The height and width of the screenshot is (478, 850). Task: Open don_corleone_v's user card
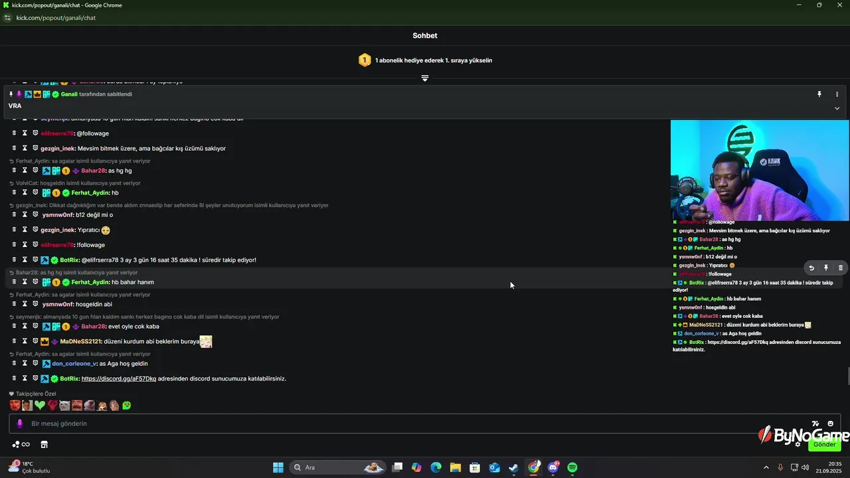coord(74,363)
